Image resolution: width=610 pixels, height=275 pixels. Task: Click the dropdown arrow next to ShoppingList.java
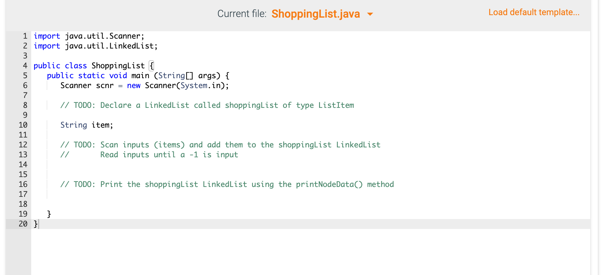click(370, 14)
